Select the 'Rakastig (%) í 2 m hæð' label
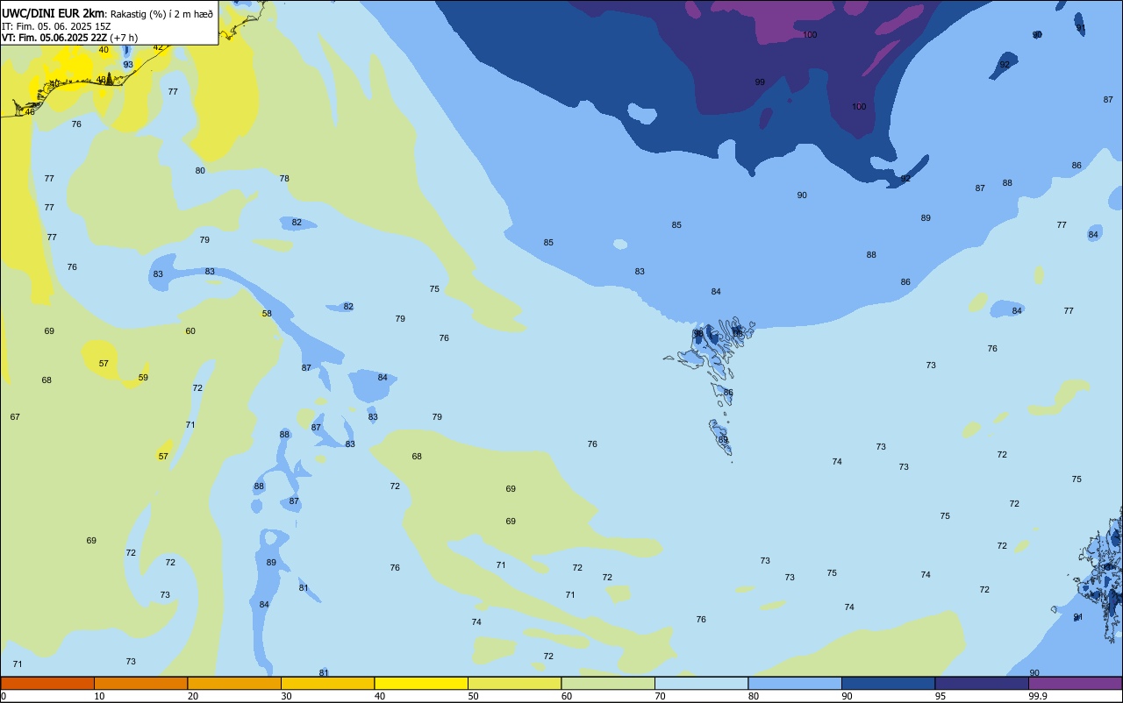This screenshot has height=703, width=1123. (161, 14)
